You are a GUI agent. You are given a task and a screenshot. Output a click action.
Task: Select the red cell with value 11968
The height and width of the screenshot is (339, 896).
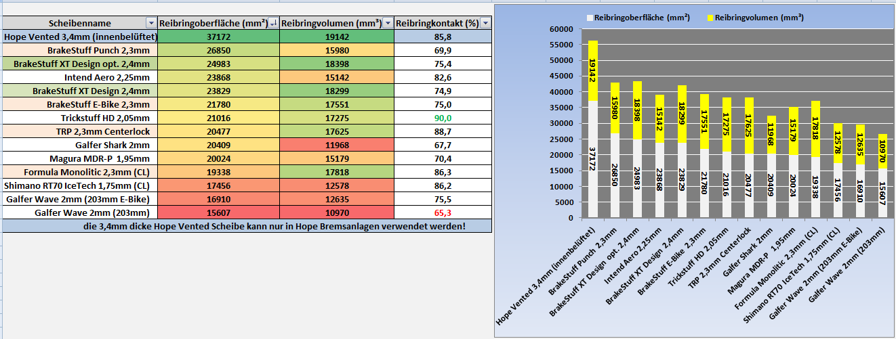click(336, 144)
